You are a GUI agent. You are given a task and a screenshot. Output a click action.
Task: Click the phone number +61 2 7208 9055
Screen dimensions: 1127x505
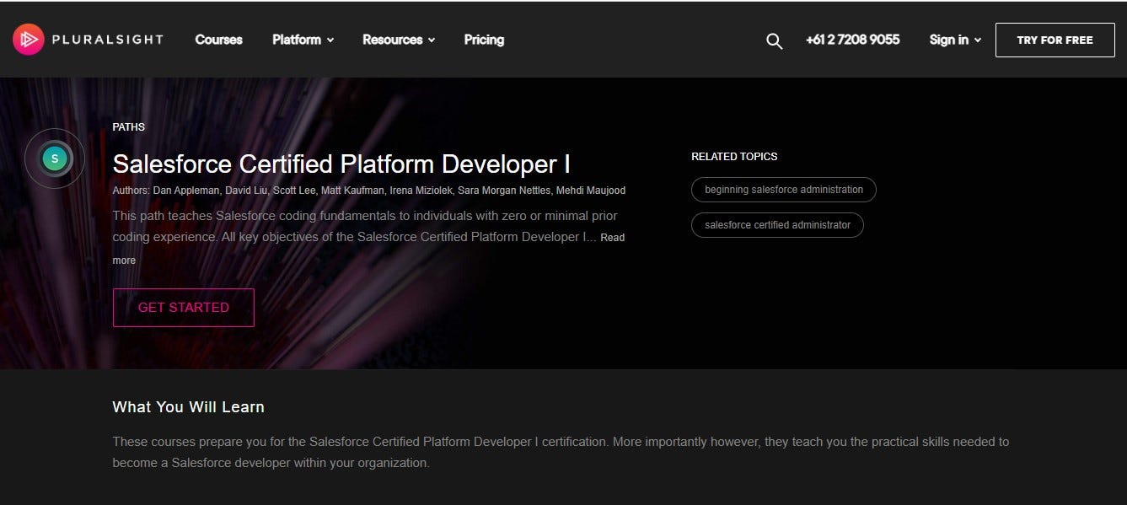point(852,40)
